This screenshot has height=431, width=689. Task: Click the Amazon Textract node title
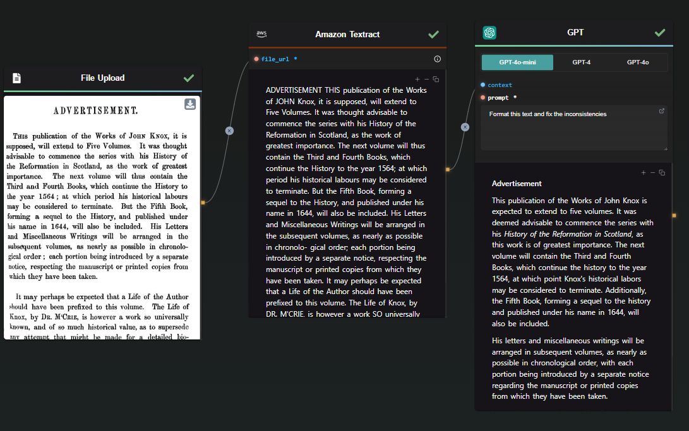(347, 34)
